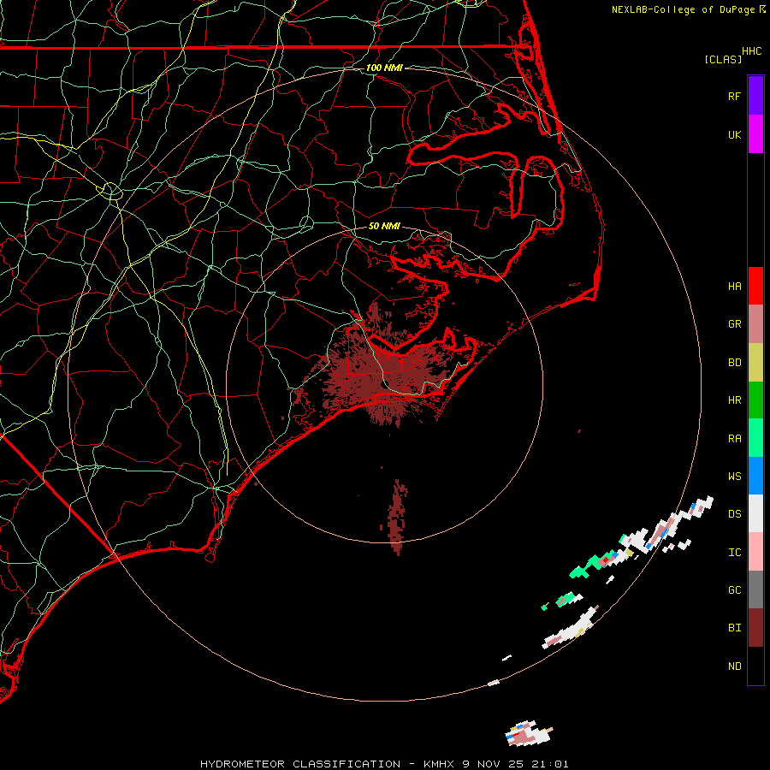Click the 50 NMI range ring label
The width and height of the screenshot is (770, 770).
pos(384,226)
